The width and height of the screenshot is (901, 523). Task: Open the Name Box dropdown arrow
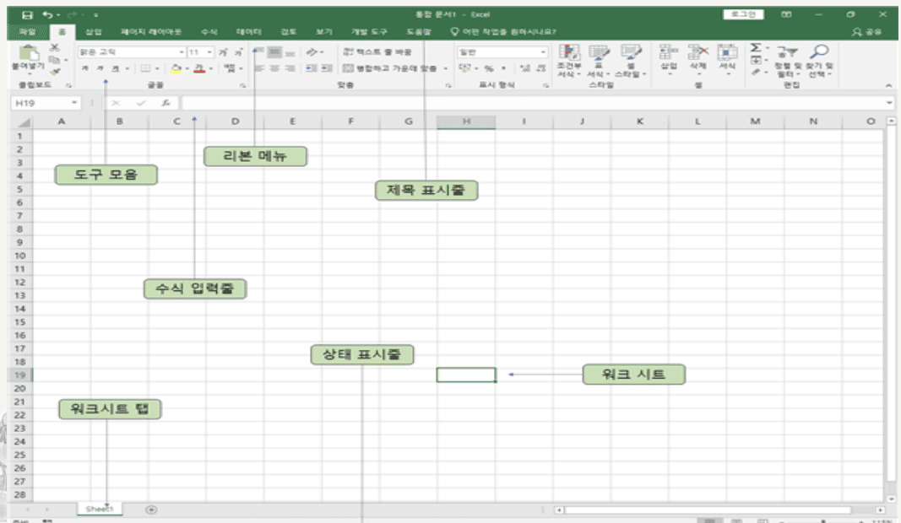(75, 102)
